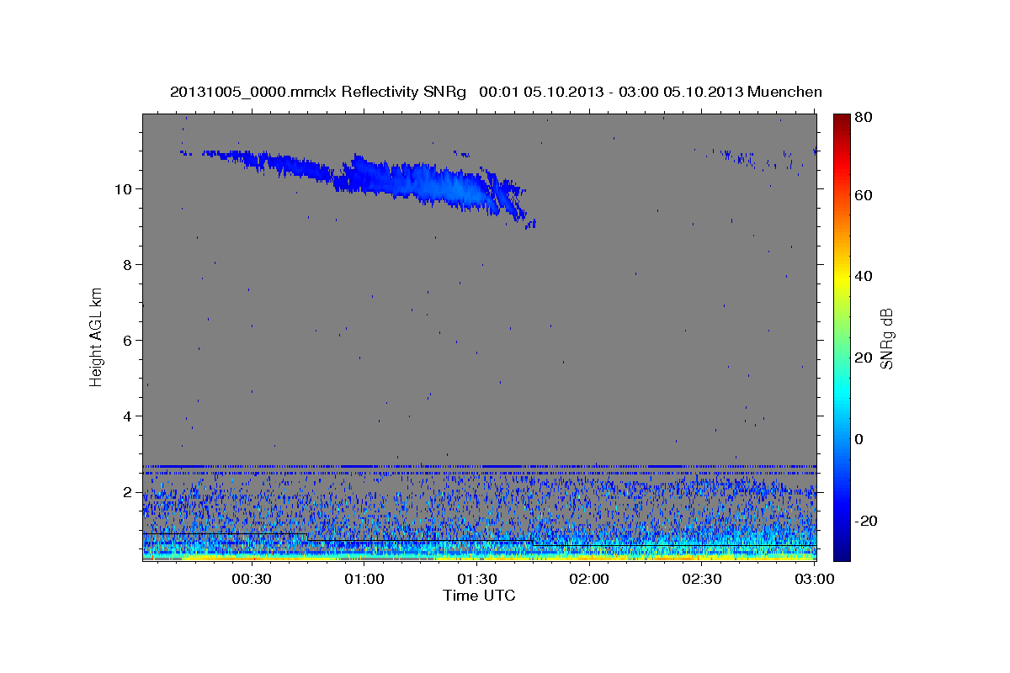Viewport: 1010px width, 673px height.
Task: Click the 00:30 time tick label
Action: [x=250, y=579]
